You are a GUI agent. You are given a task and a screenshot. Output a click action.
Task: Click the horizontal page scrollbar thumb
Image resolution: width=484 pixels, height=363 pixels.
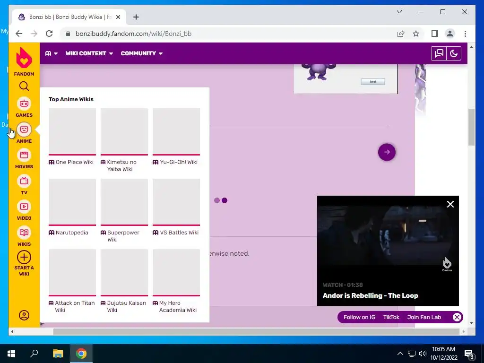click(x=256, y=331)
